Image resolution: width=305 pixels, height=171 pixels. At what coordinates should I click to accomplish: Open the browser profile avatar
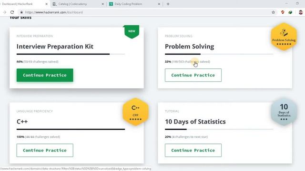pyautogui.click(x=301, y=12)
